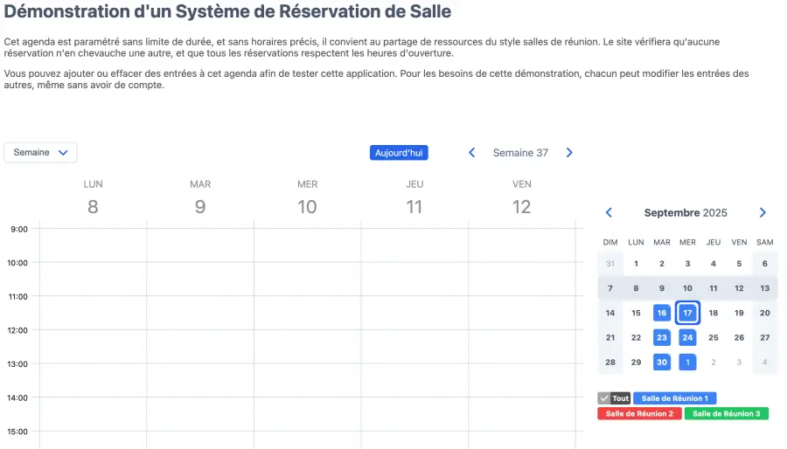Advance to next week with right arrow

569,153
